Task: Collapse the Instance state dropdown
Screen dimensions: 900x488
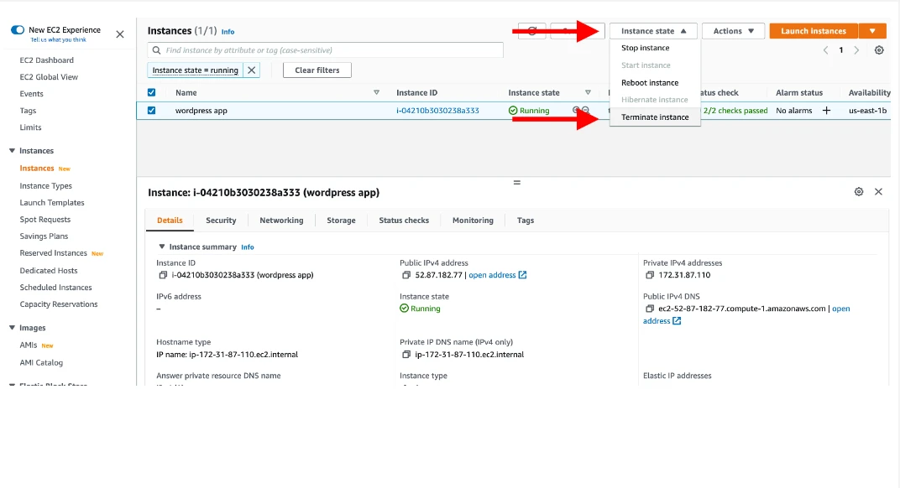Action: click(653, 31)
